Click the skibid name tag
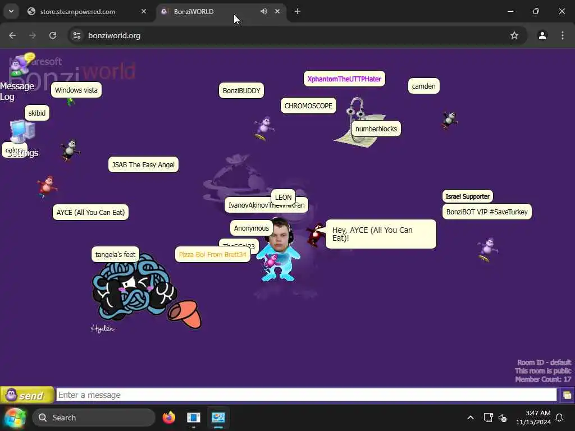This screenshot has width=575, height=431. pos(37,113)
